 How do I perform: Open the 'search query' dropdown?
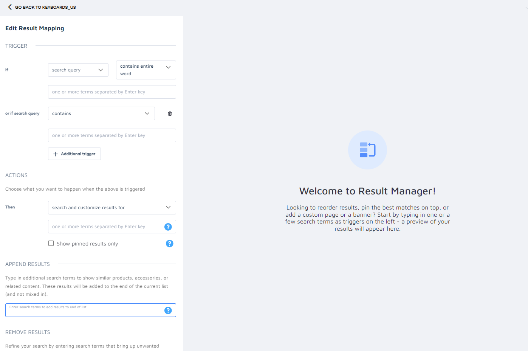[x=78, y=70]
